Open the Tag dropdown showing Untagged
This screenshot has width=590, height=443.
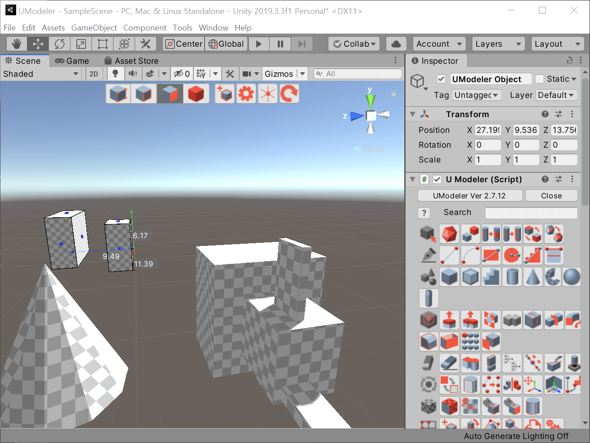click(x=476, y=95)
